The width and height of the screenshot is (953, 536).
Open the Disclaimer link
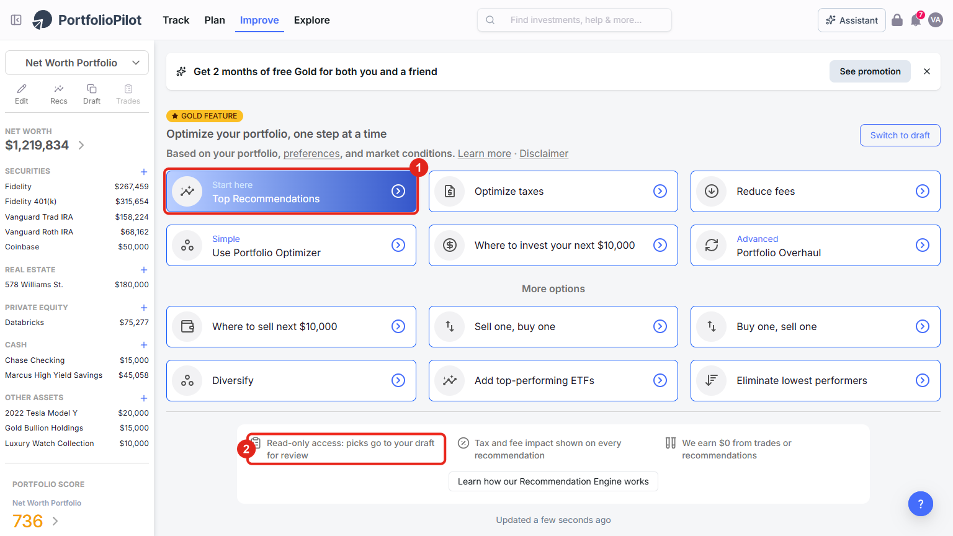click(544, 153)
